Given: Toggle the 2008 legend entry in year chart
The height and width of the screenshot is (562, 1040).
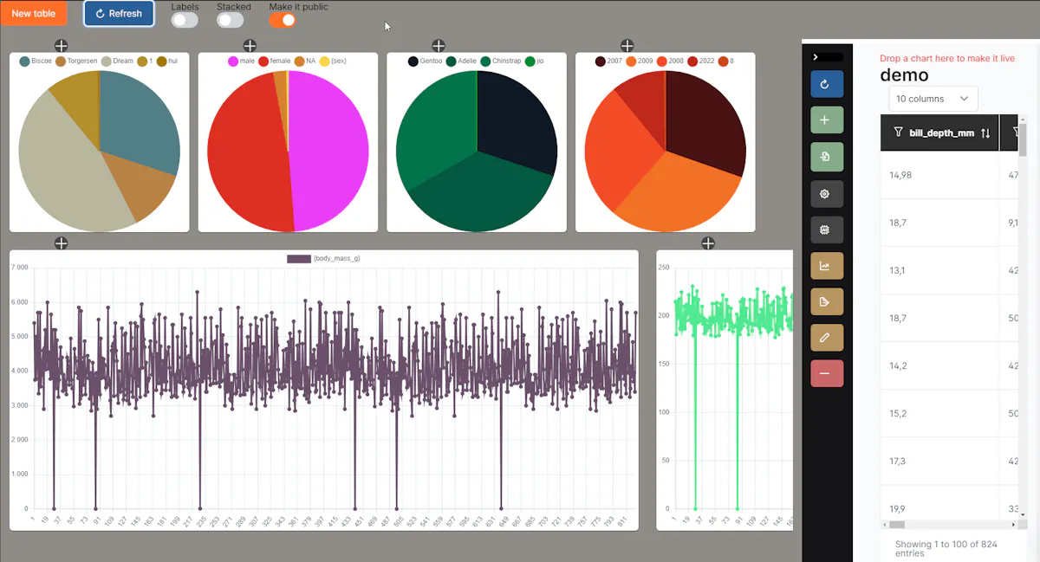Looking at the screenshot, I should [670, 61].
